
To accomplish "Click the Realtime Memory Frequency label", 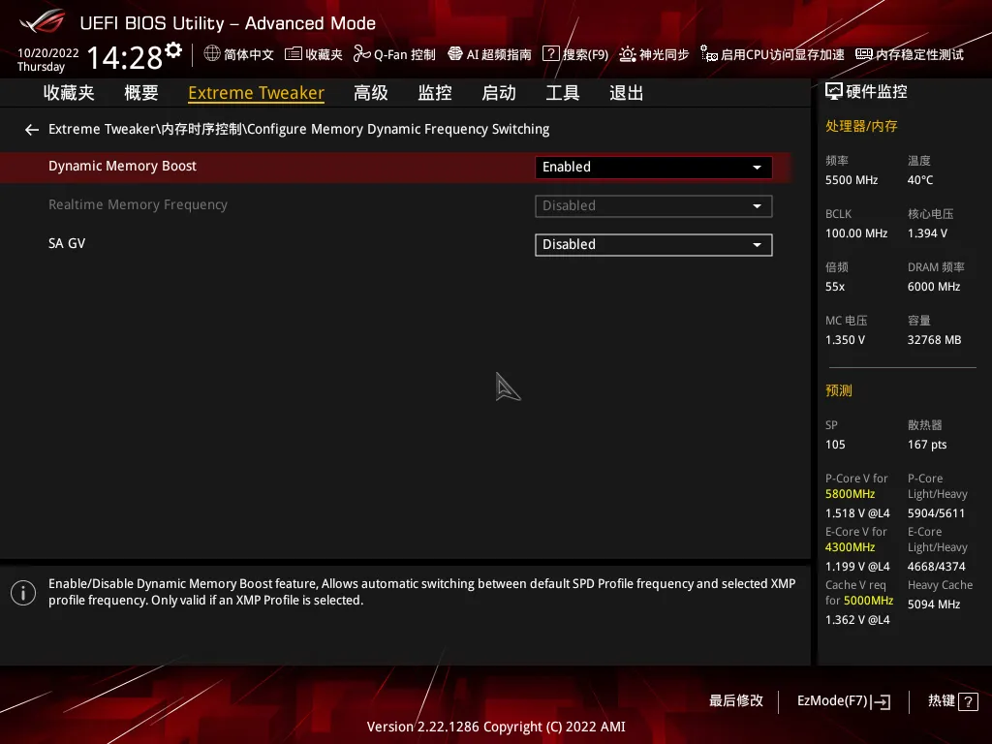I will pyautogui.click(x=138, y=205).
